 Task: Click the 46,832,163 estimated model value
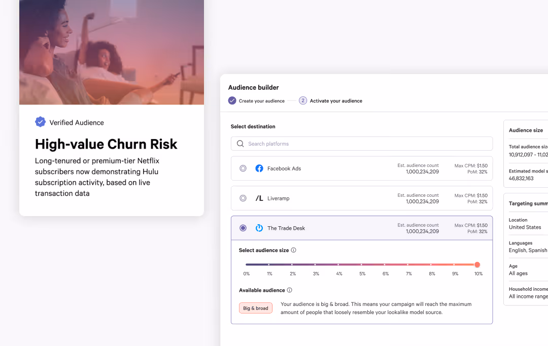point(521,178)
